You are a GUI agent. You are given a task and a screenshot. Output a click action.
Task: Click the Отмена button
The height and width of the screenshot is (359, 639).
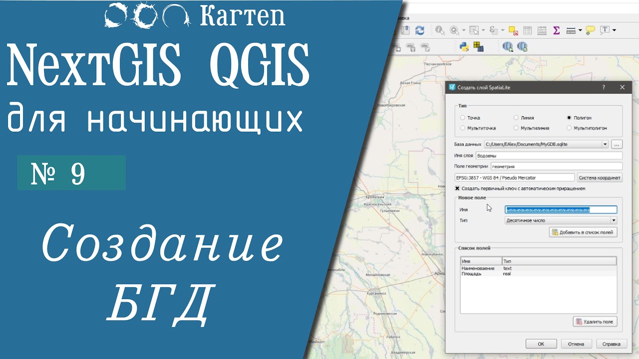576,344
